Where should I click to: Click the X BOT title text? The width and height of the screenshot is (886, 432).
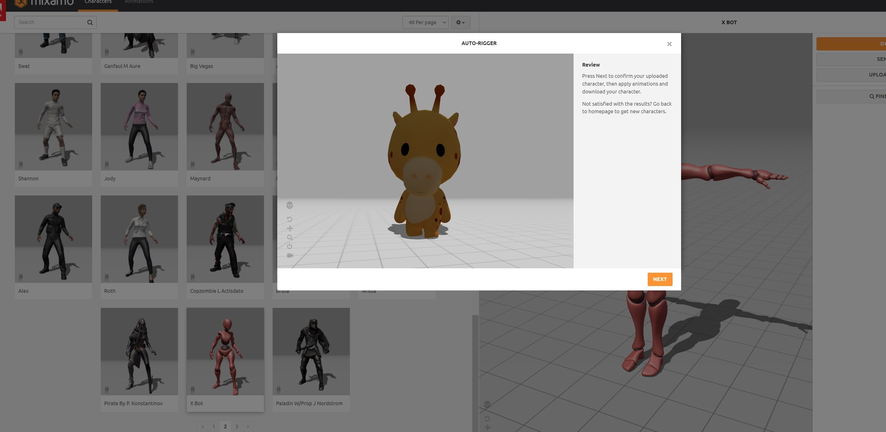pyautogui.click(x=729, y=22)
